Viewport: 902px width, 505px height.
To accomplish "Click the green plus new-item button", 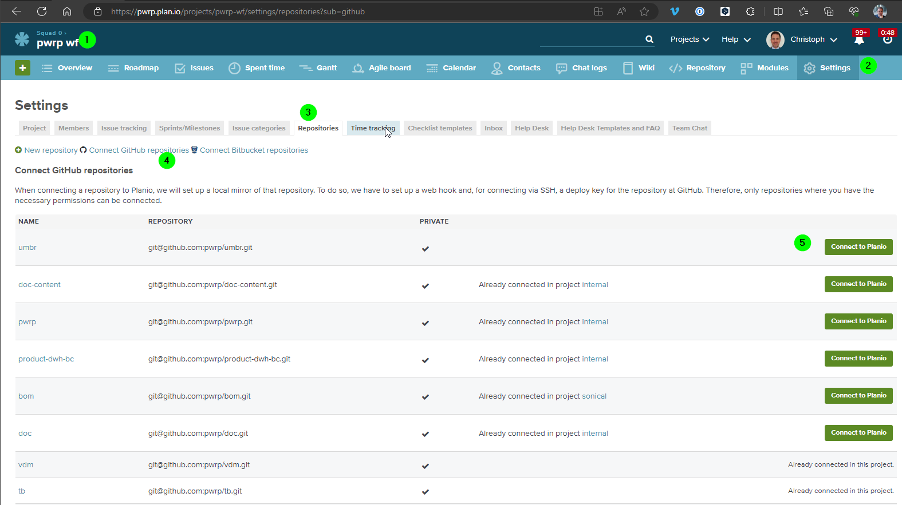I will coord(22,67).
